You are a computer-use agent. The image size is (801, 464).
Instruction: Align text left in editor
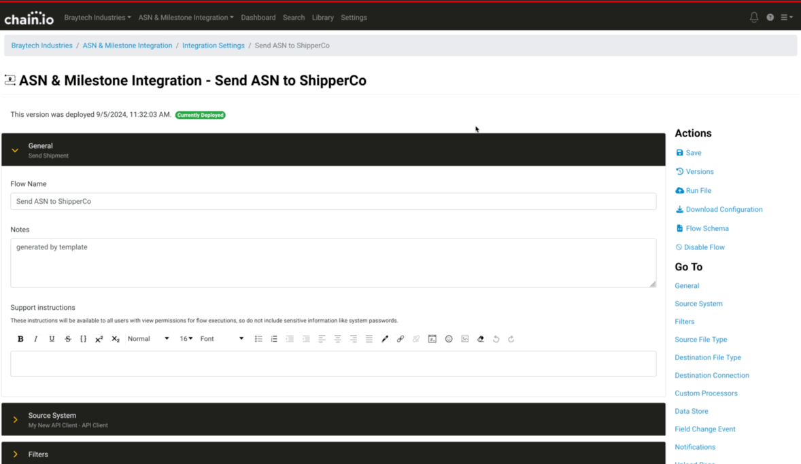coord(322,339)
